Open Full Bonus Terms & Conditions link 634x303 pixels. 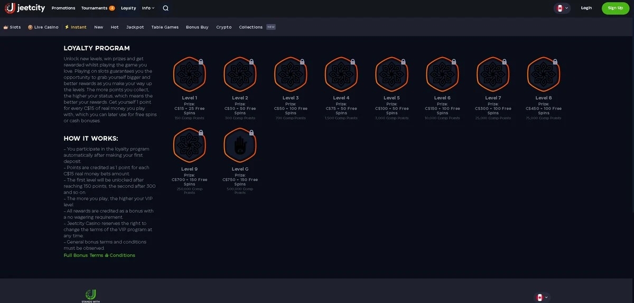(x=99, y=255)
